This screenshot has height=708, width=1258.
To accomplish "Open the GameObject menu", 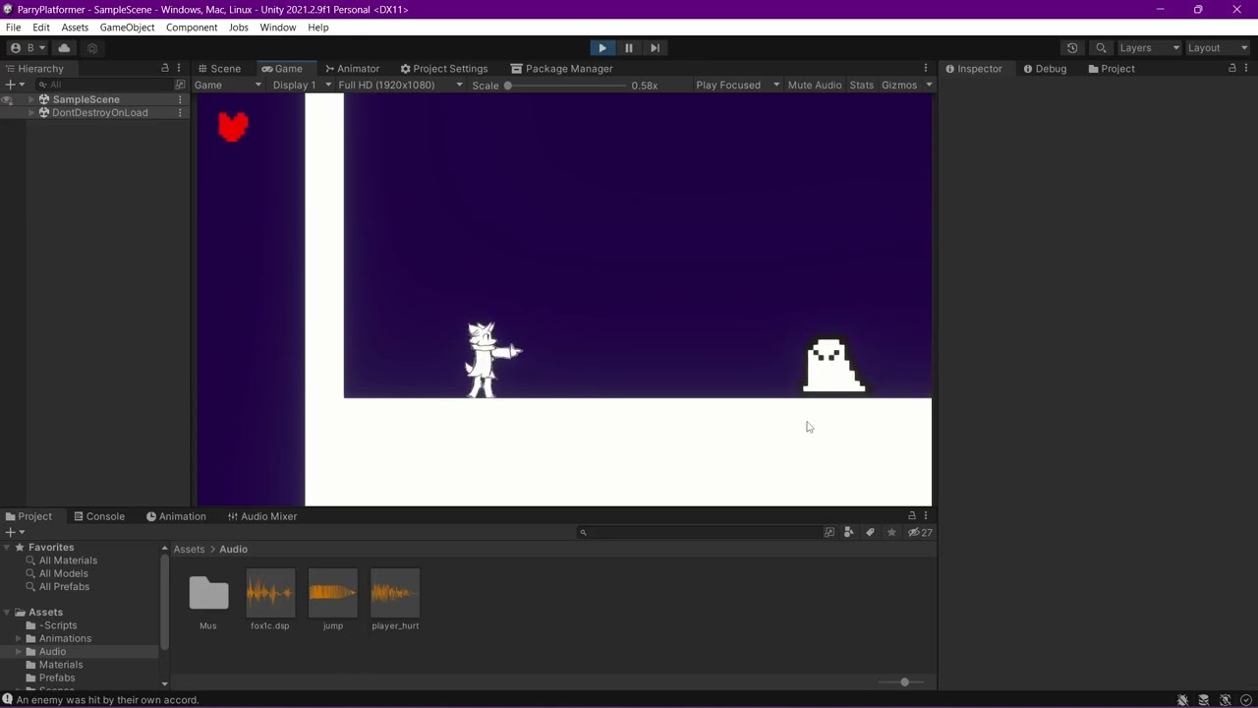I will click(x=127, y=28).
